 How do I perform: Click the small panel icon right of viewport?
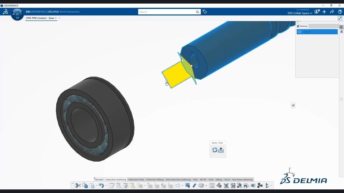click(x=293, y=105)
